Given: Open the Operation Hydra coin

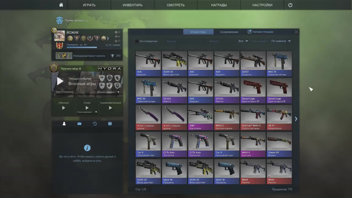Looking at the screenshot, I should pyautogui.click(x=54, y=68).
